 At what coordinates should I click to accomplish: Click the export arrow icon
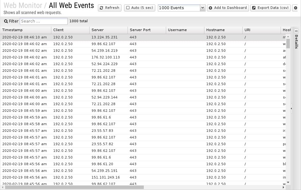[x=254, y=8]
